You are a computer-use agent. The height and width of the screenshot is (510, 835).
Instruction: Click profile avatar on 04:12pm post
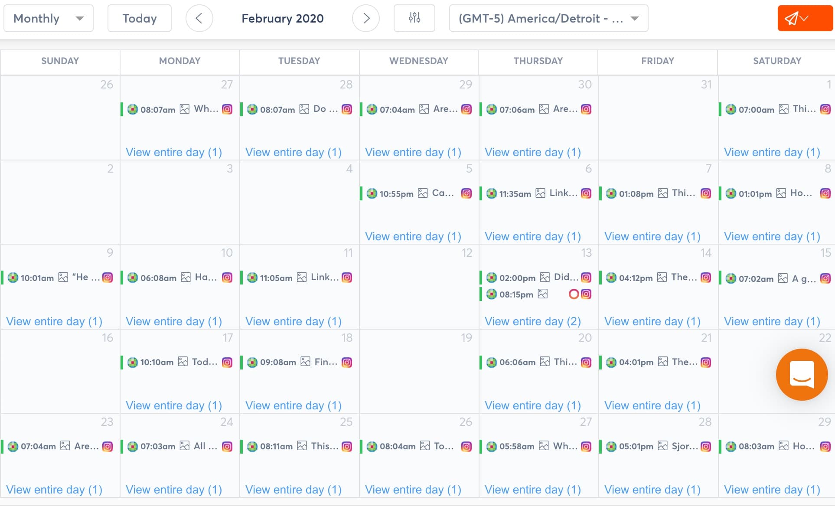click(x=611, y=278)
